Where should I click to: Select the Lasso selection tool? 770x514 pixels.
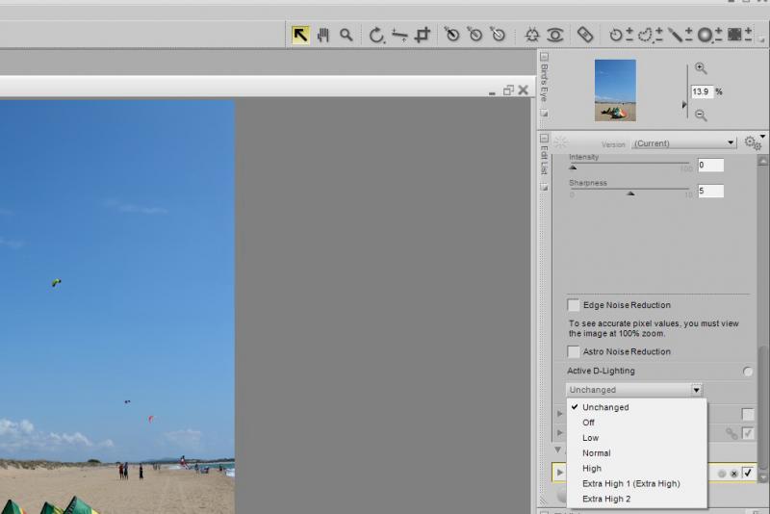click(x=651, y=35)
